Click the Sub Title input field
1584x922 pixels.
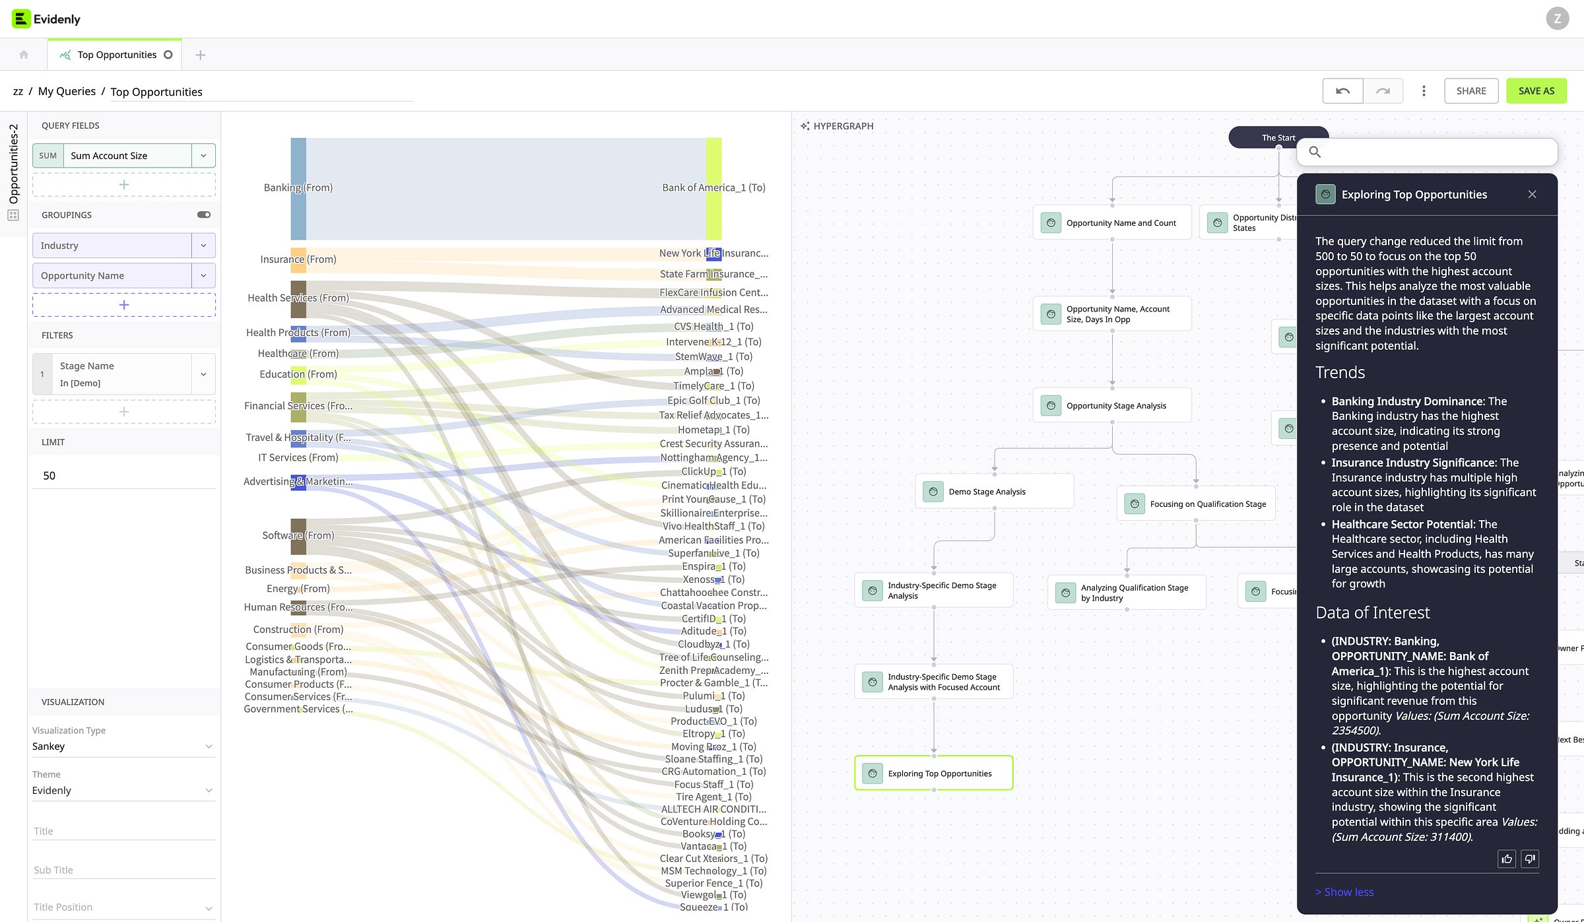pyautogui.click(x=124, y=870)
